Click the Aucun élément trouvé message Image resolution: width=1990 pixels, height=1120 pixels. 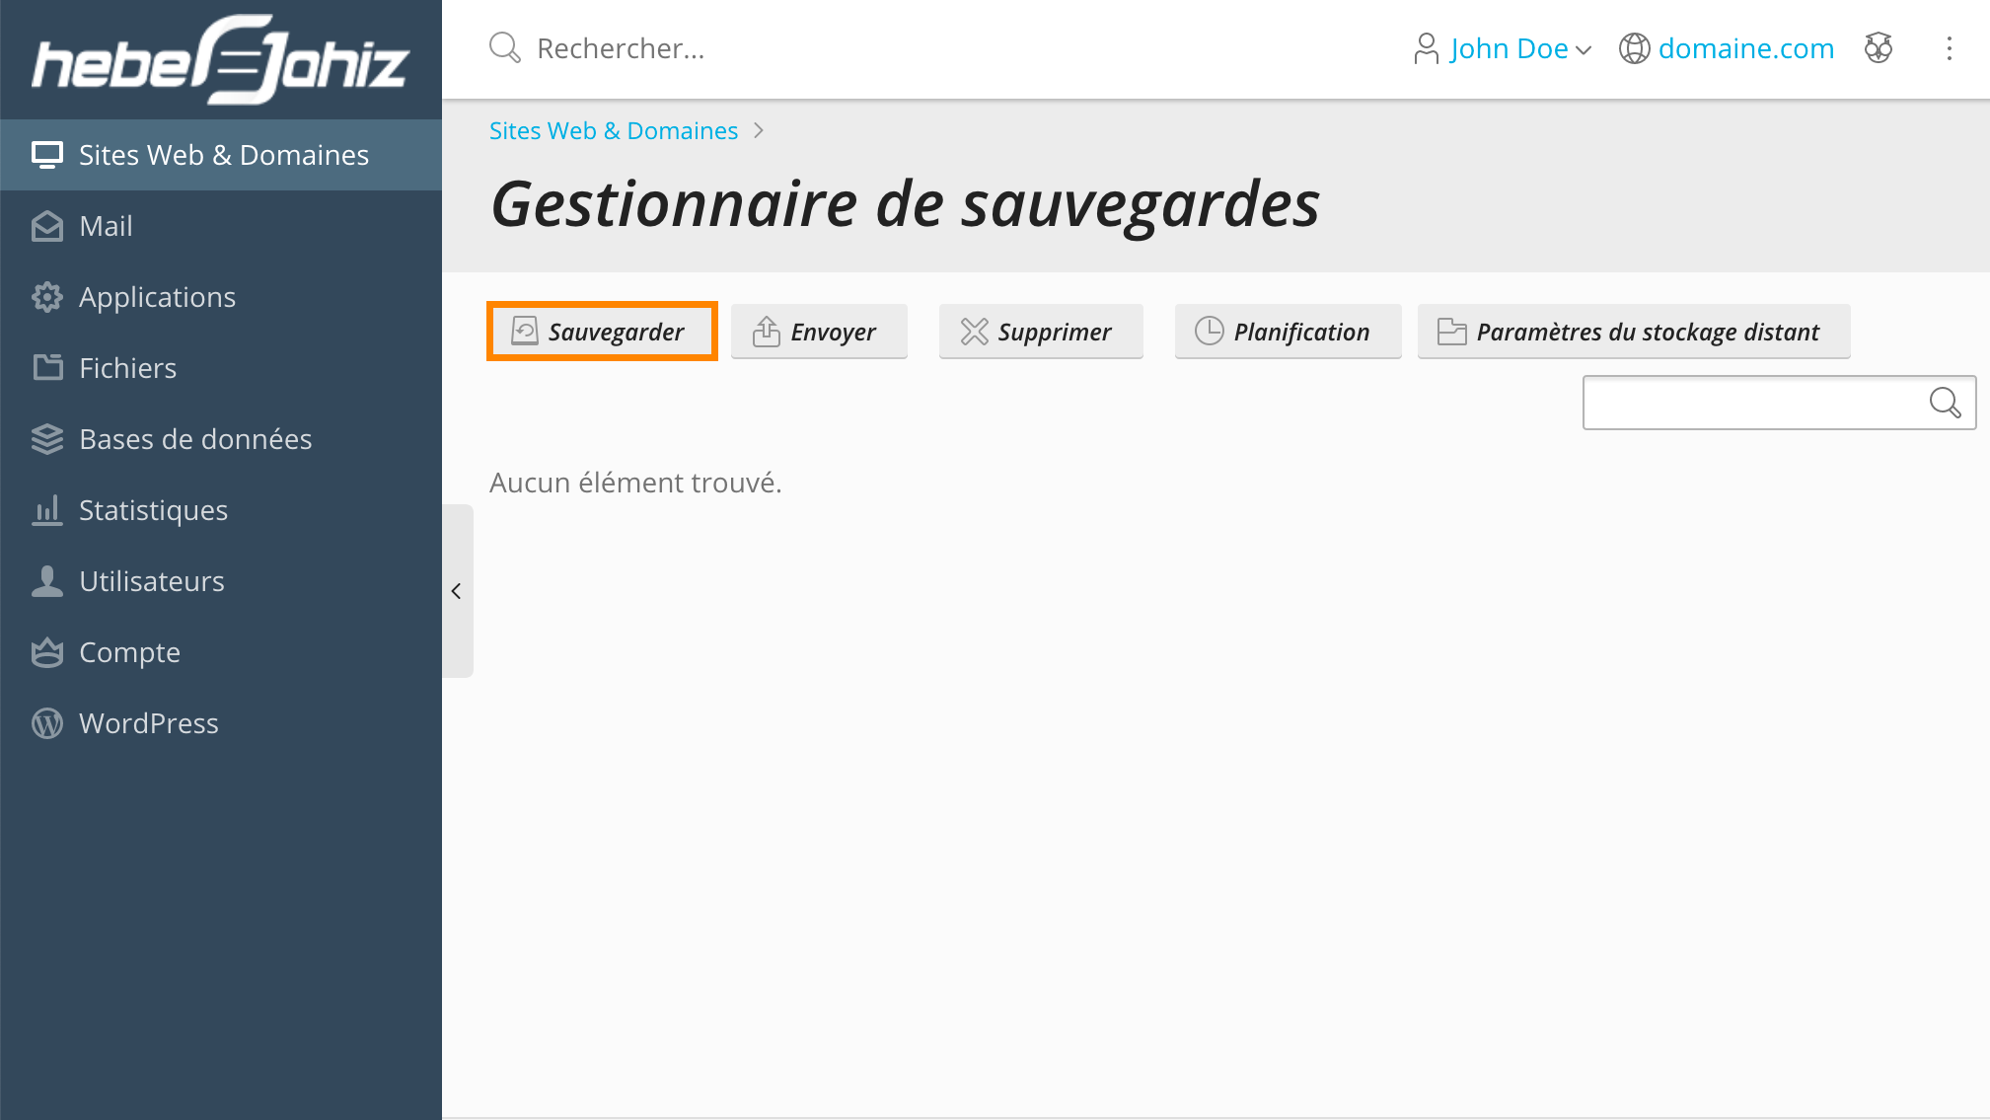[x=635, y=483]
